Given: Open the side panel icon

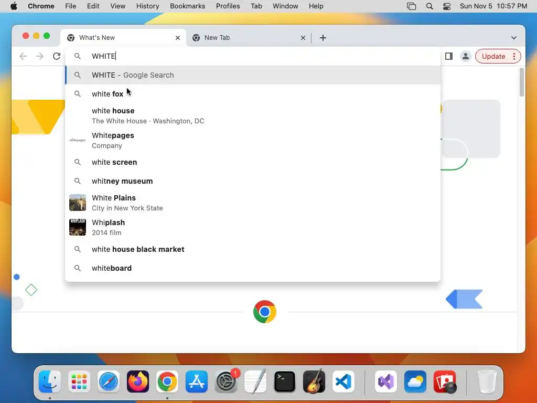Looking at the screenshot, I should click(449, 56).
